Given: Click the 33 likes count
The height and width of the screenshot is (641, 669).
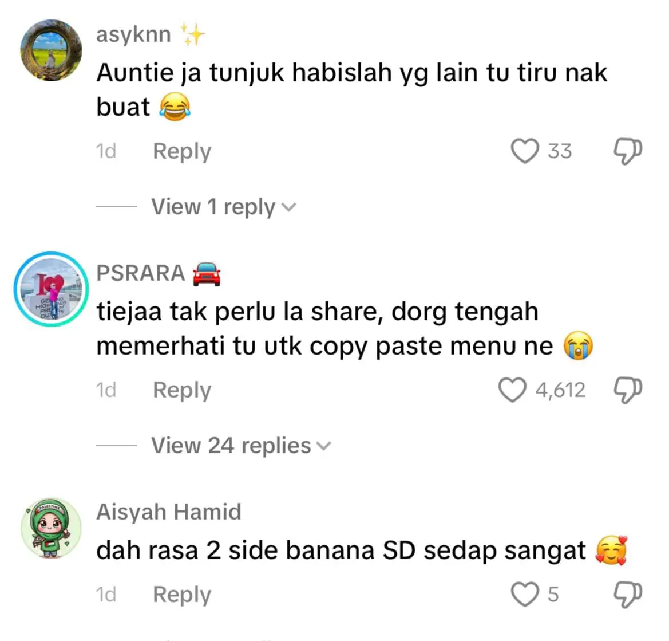Looking at the screenshot, I should pyautogui.click(x=560, y=151).
